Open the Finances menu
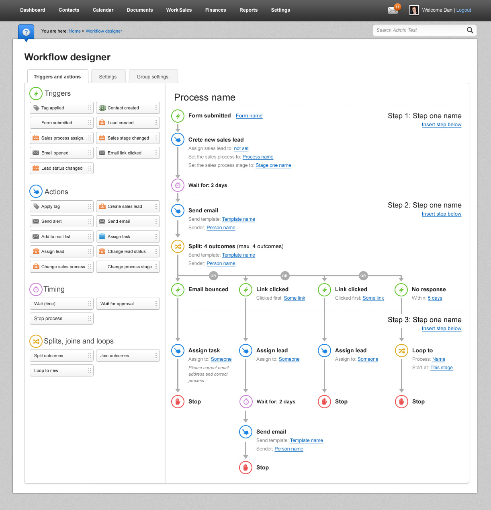This screenshot has width=491, height=510. tap(215, 10)
